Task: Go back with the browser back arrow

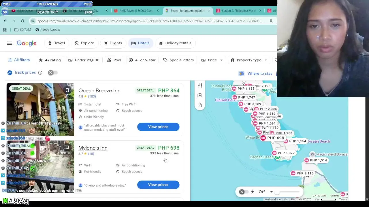Action: point(5,21)
